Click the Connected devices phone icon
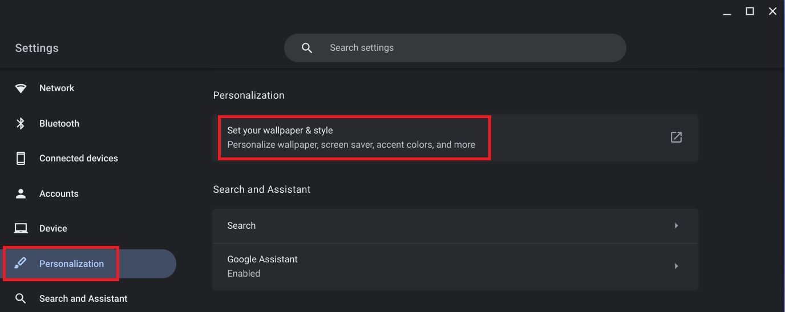Image resolution: width=785 pixels, height=312 pixels. 21,159
